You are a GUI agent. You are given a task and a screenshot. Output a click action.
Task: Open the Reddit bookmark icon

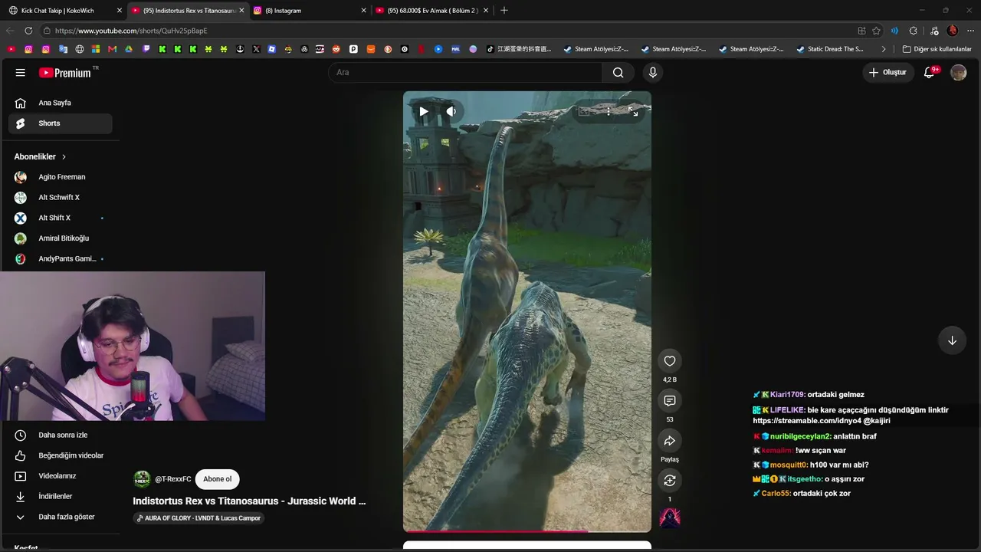tap(336, 49)
